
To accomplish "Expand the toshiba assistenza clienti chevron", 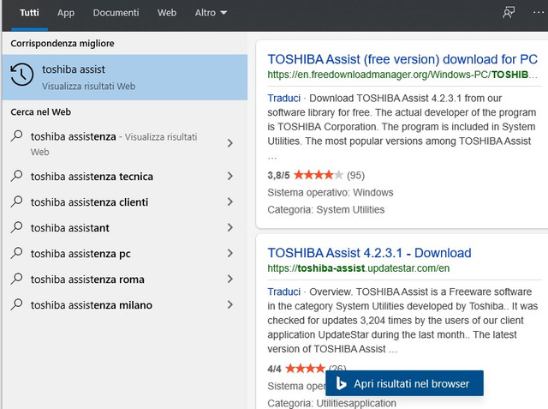I will tap(230, 201).
